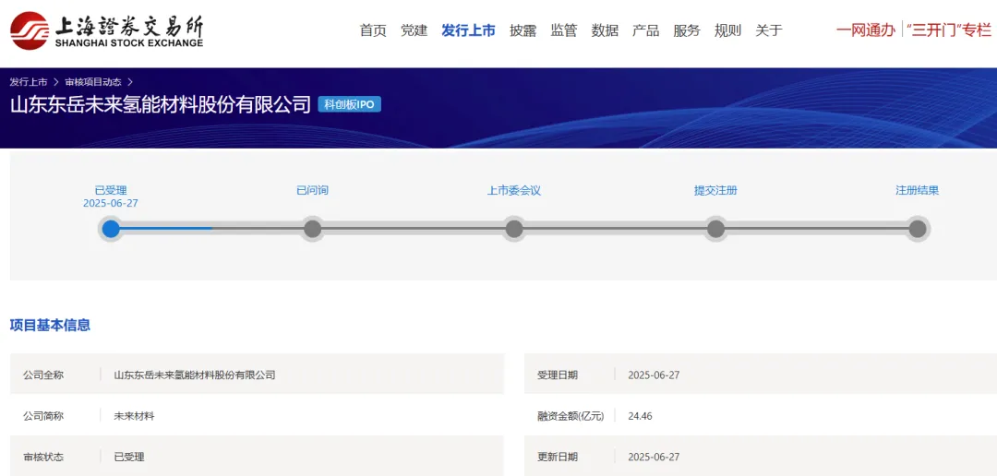
Task: Click the 更新日期 field label
Action: click(558, 457)
